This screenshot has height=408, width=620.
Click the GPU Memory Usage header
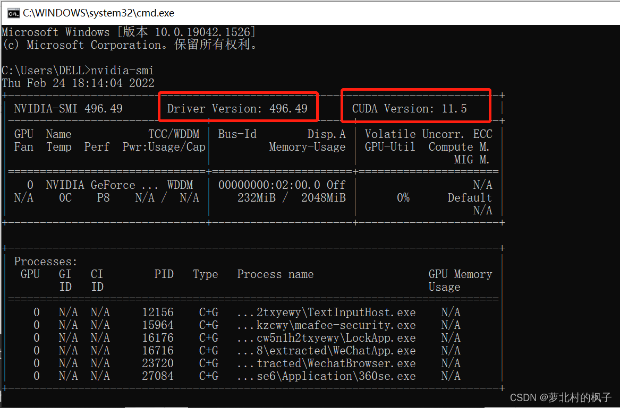point(461,281)
